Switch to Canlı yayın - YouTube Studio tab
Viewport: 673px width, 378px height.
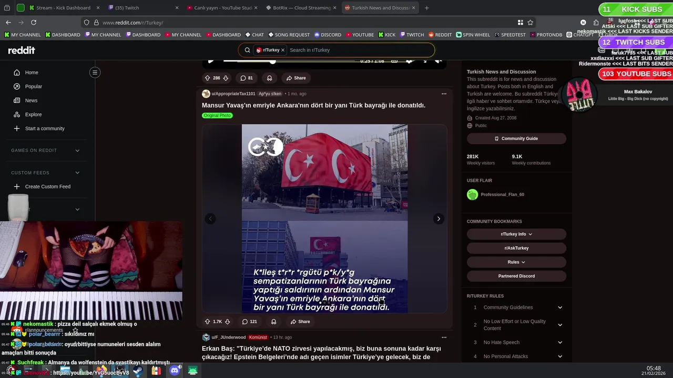[221, 8]
